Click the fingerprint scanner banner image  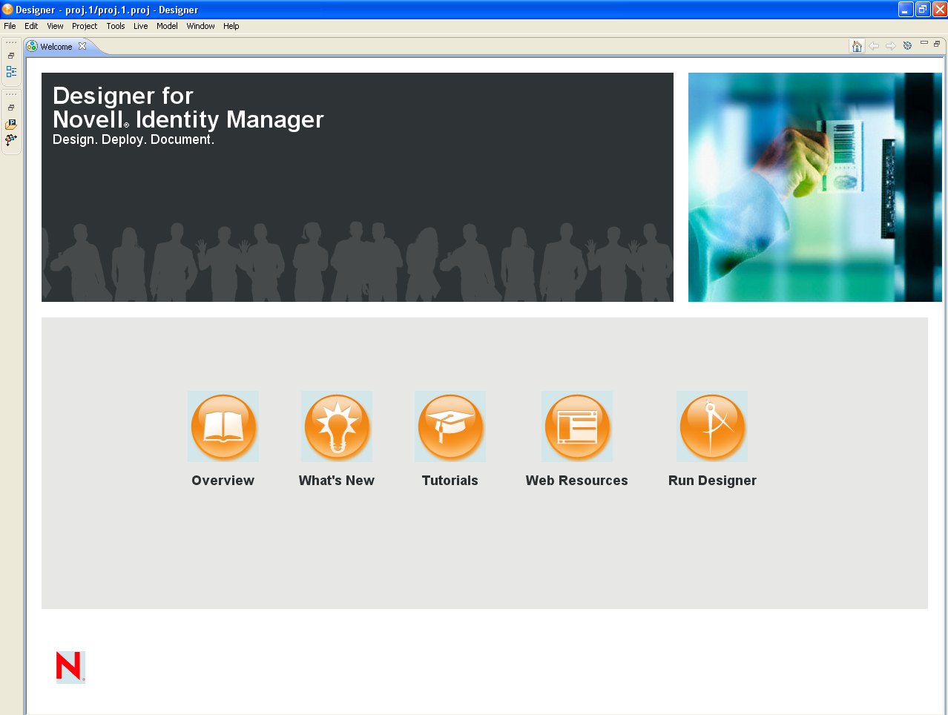(815, 187)
